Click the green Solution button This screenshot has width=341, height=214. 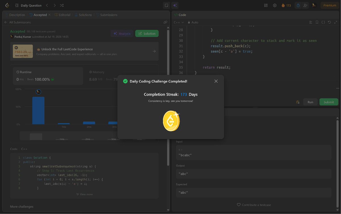click(147, 34)
